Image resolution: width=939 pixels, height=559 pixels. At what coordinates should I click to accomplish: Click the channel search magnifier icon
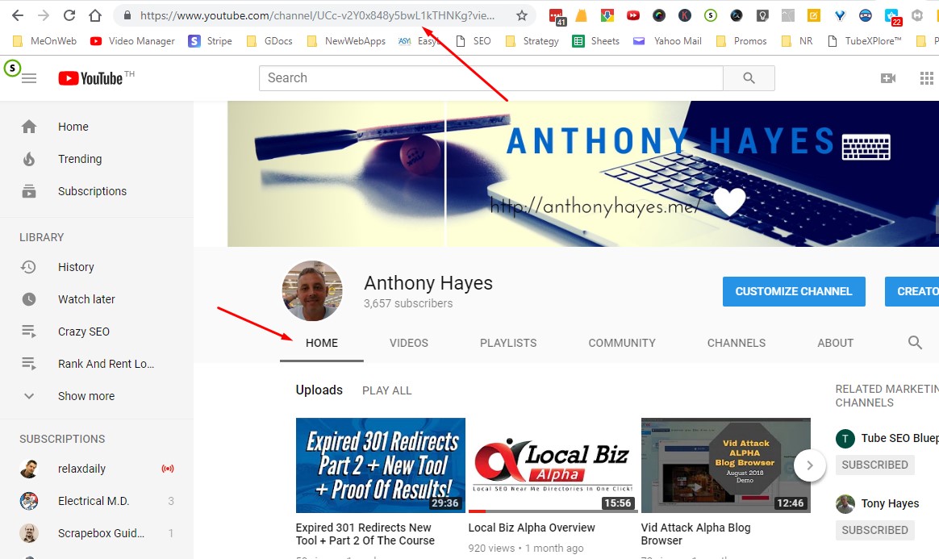[x=915, y=342]
